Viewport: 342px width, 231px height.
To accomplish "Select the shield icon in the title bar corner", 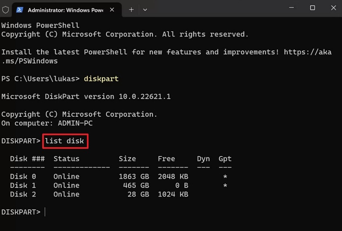I will 5,10.
